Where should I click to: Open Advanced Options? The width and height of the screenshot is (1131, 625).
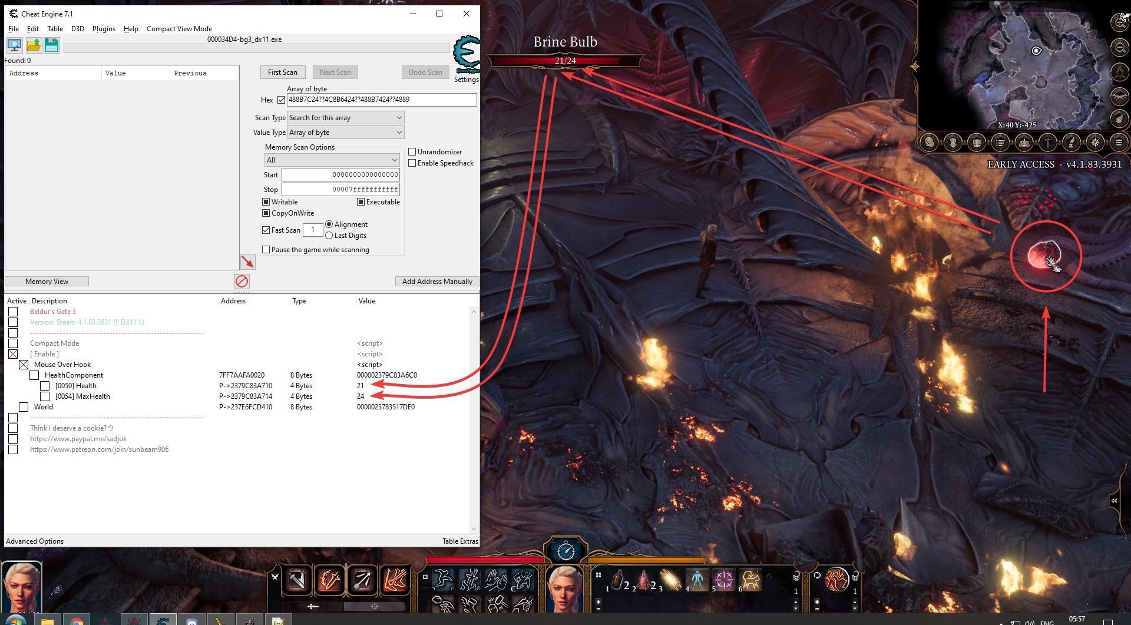pos(35,541)
